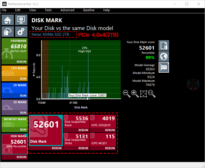Select the sidebar DISK MARK 52601 tile
This screenshot has width=205, height=168.
(x=15, y=144)
